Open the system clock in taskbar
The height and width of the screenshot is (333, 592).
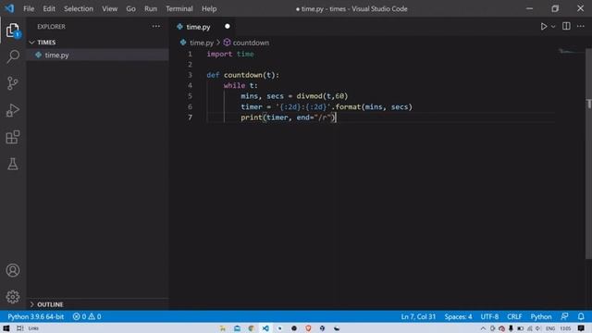[x=565, y=328]
